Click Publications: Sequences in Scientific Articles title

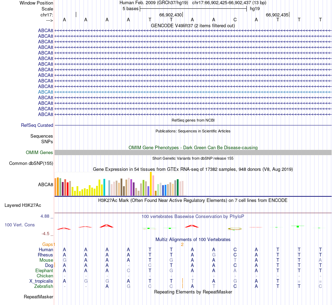click(193, 131)
